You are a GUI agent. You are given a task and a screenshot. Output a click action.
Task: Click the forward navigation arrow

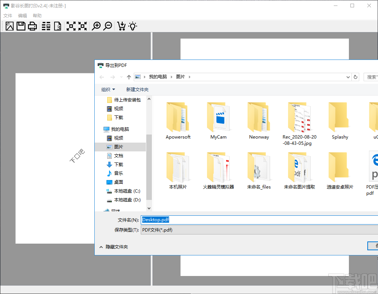coord(113,77)
